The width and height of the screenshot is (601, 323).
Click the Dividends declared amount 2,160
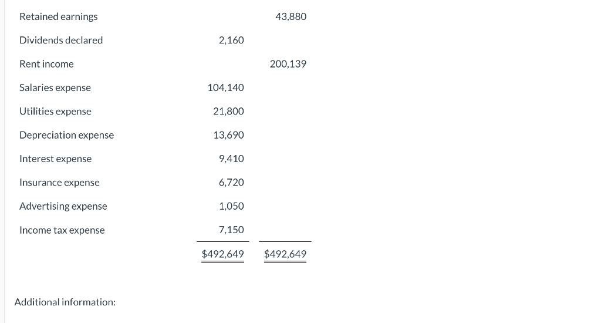[x=231, y=41]
